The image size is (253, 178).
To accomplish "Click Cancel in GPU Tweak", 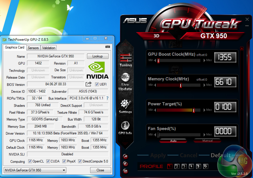I will 188,155.
